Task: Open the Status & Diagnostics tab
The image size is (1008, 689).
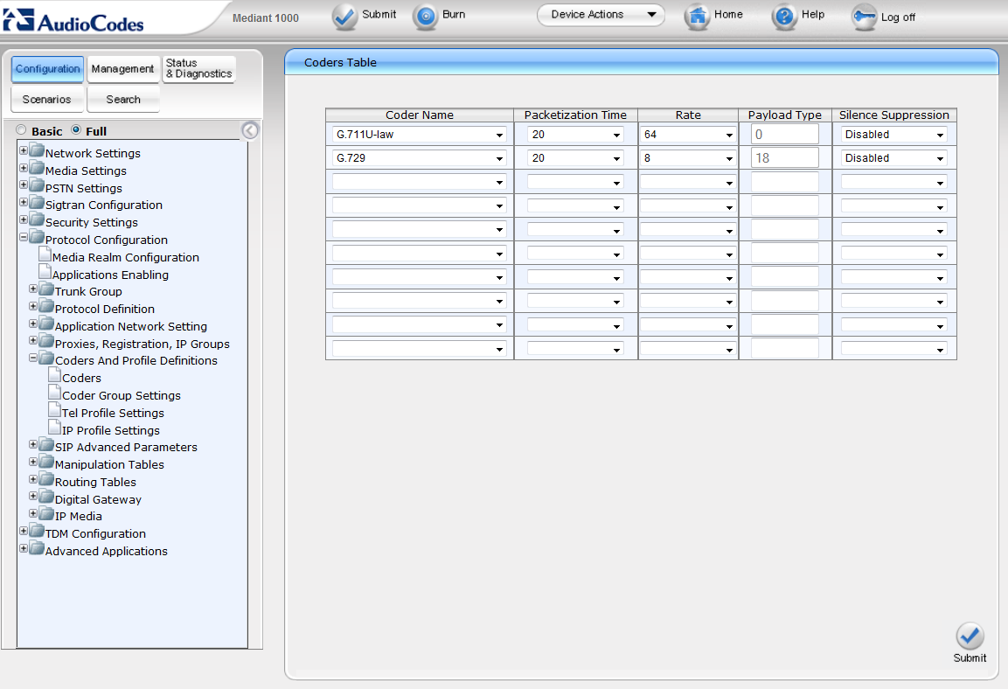Action: point(198,69)
